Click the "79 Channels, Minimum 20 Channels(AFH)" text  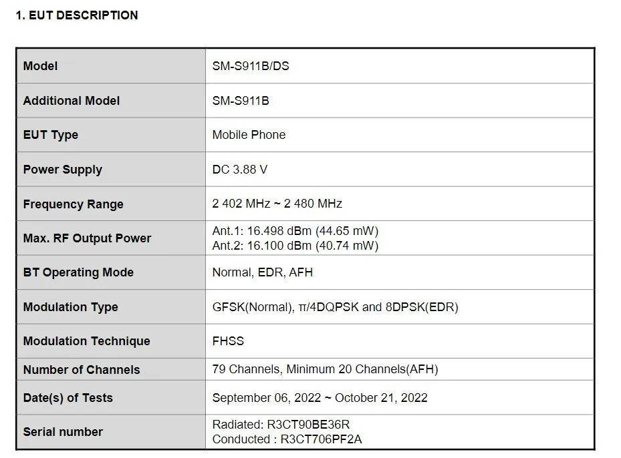tap(325, 369)
